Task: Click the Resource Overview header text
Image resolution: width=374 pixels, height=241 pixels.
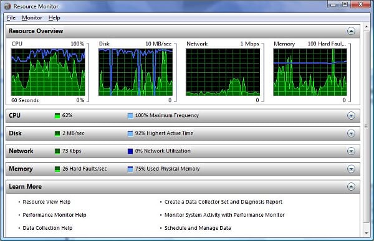Action: click(x=36, y=31)
